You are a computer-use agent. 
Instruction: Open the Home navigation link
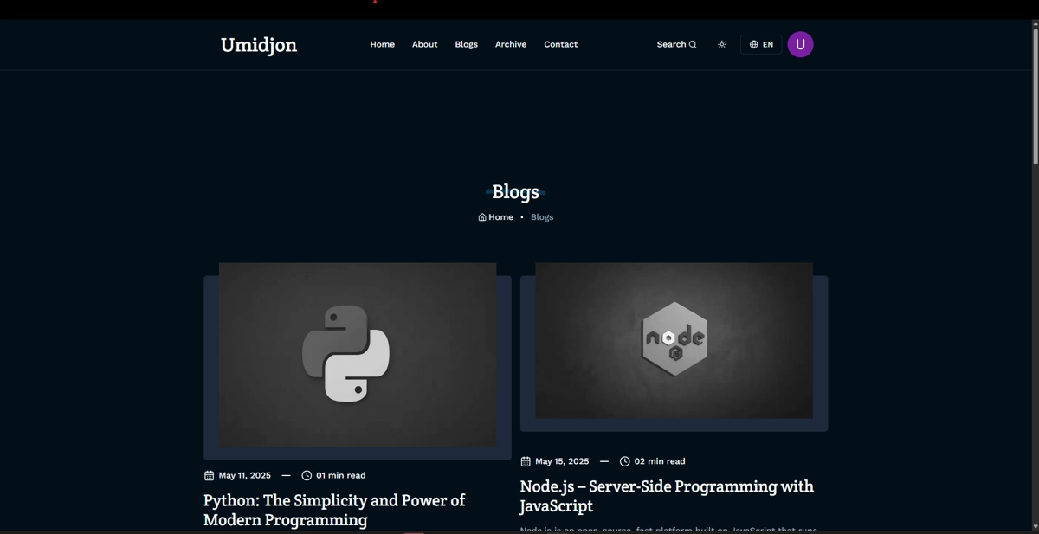382,44
